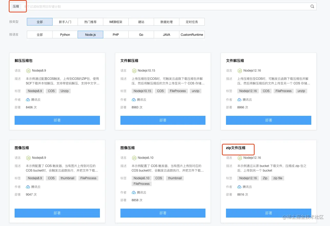The width and height of the screenshot is (330, 226).
Task: Click Node.js icon in 文件解压缩 Nodejs12.16 card
Action: pyautogui.click(x=240, y=71)
